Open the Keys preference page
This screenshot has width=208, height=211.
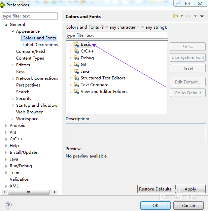pos(21,72)
